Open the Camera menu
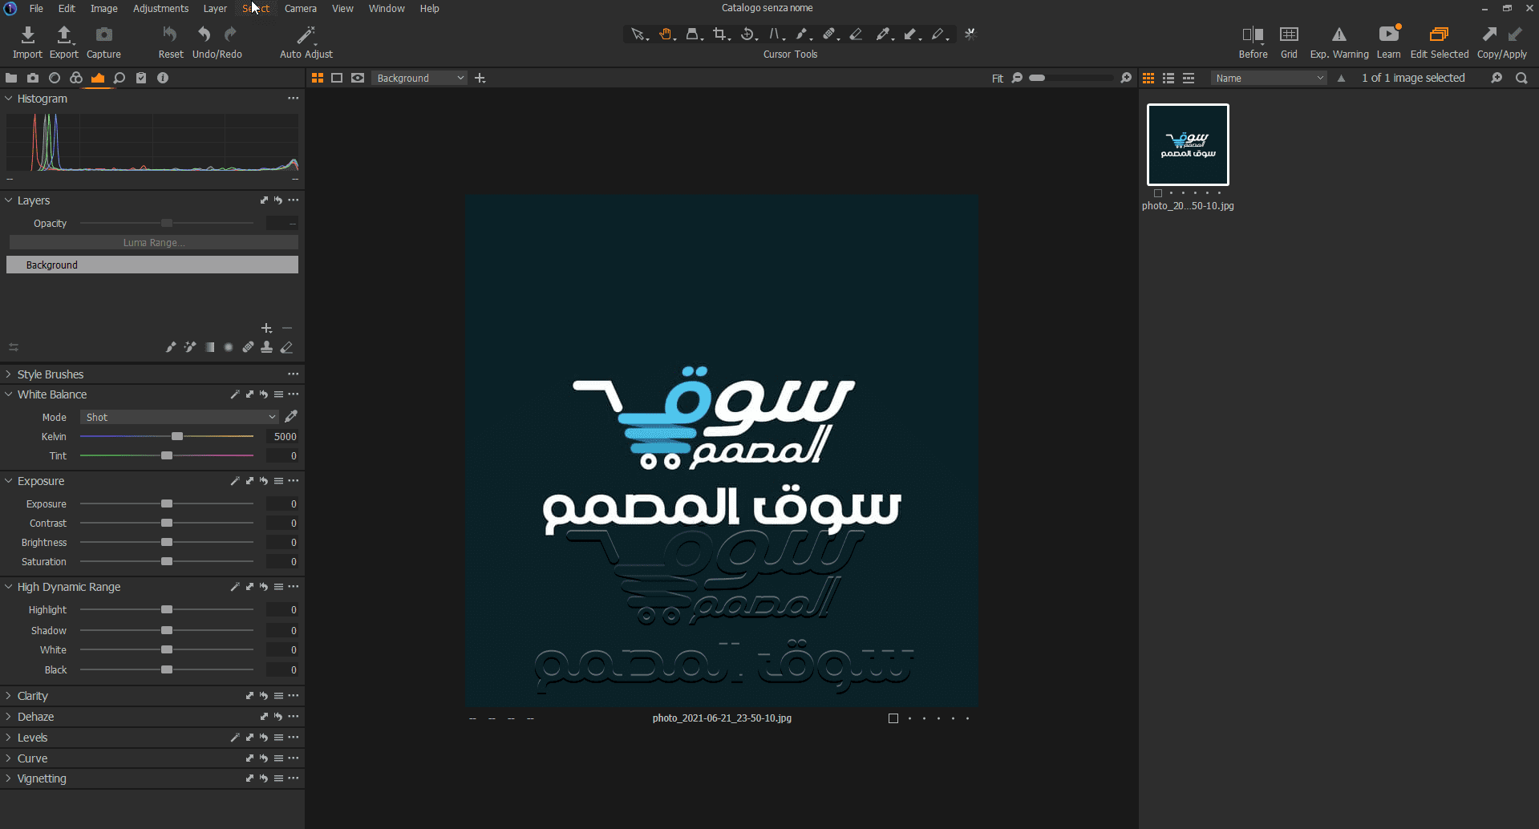 [301, 8]
